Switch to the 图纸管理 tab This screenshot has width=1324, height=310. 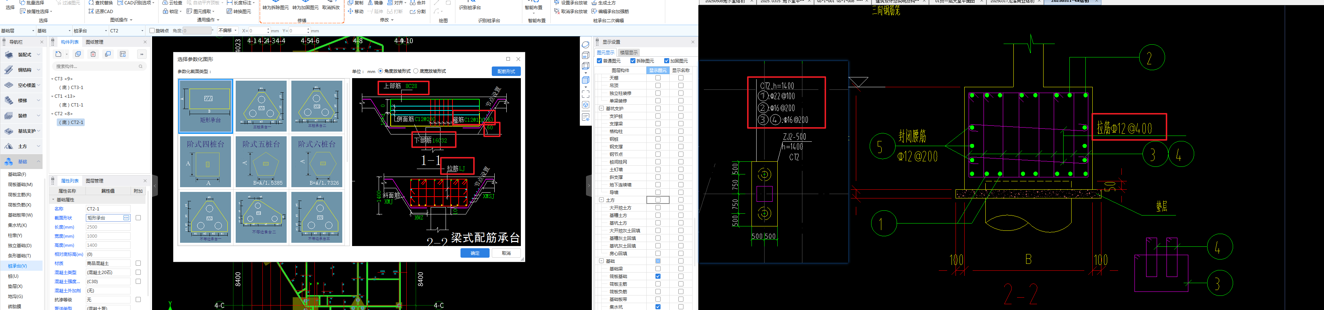tap(95, 42)
